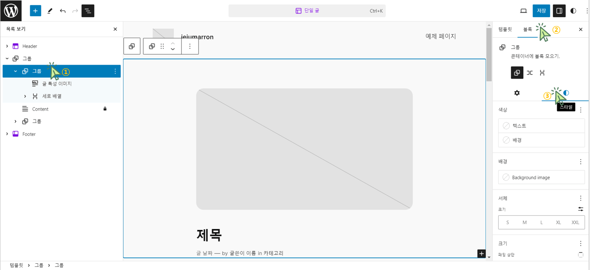Toggle the list view button in top toolbar
The width and height of the screenshot is (590, 270).
(x=88, y=11)
